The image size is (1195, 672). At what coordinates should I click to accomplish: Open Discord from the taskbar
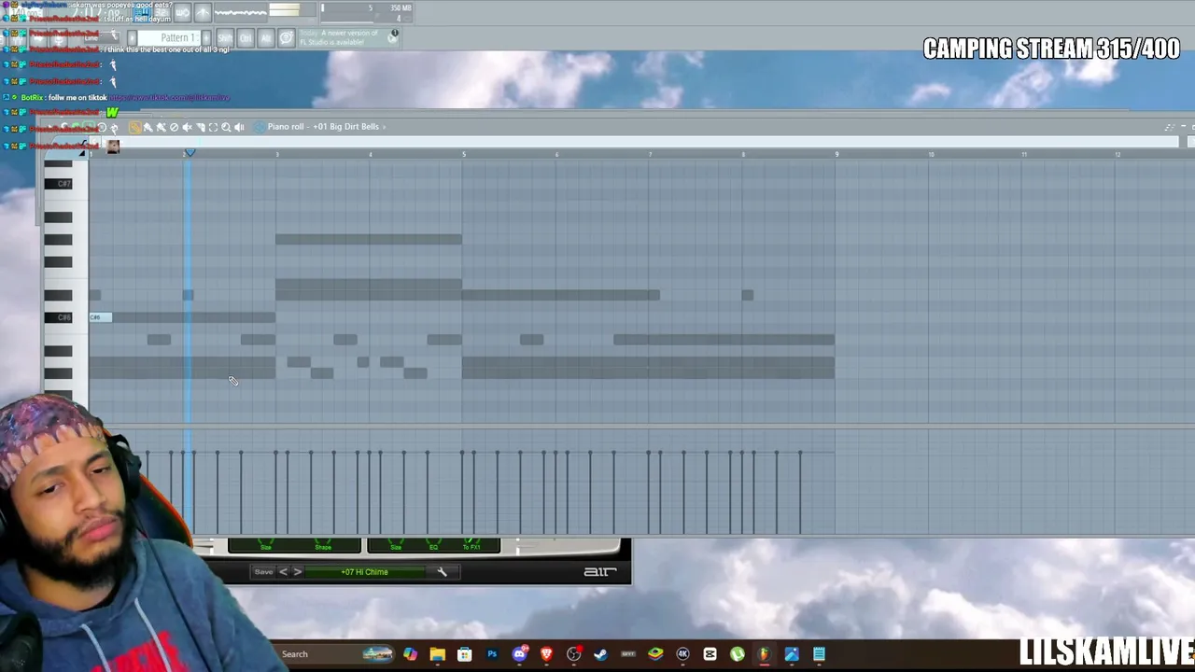[x=519, y=654]
